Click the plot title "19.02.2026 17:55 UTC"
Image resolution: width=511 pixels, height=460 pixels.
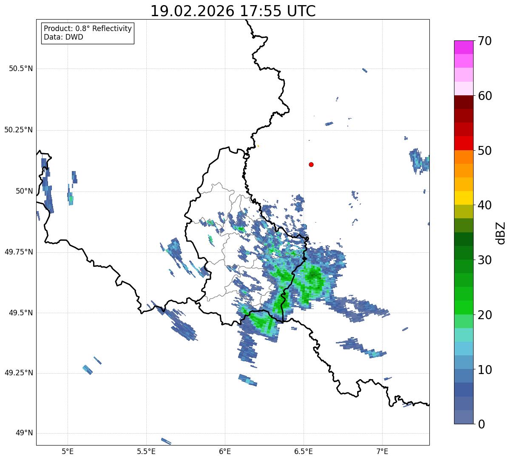coord(233,11)
